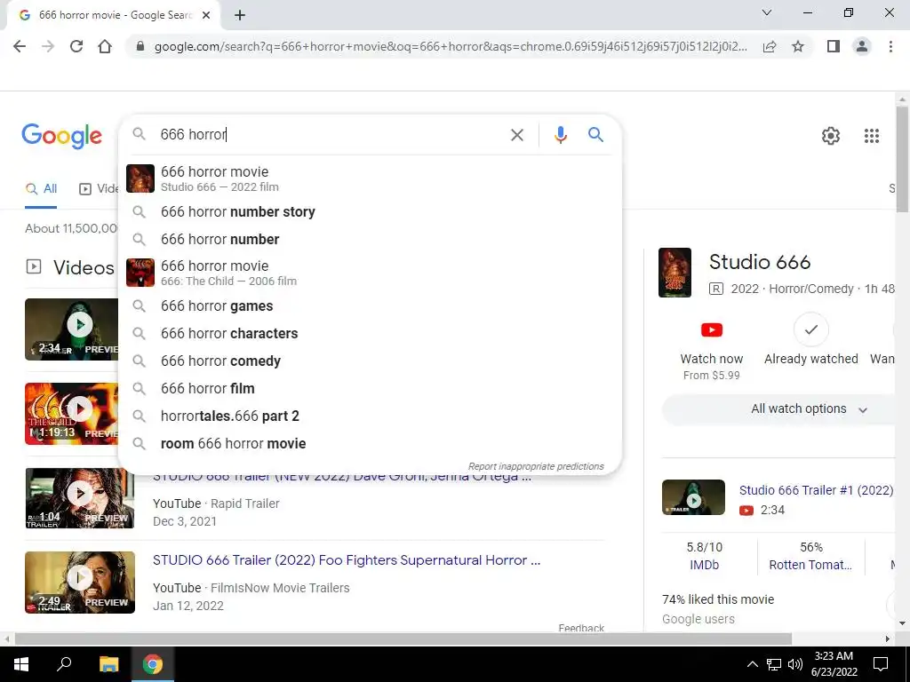Open the network status tray icon
Image resolution: width=910 pixels, height=682 pixels.
pos(774,664)
